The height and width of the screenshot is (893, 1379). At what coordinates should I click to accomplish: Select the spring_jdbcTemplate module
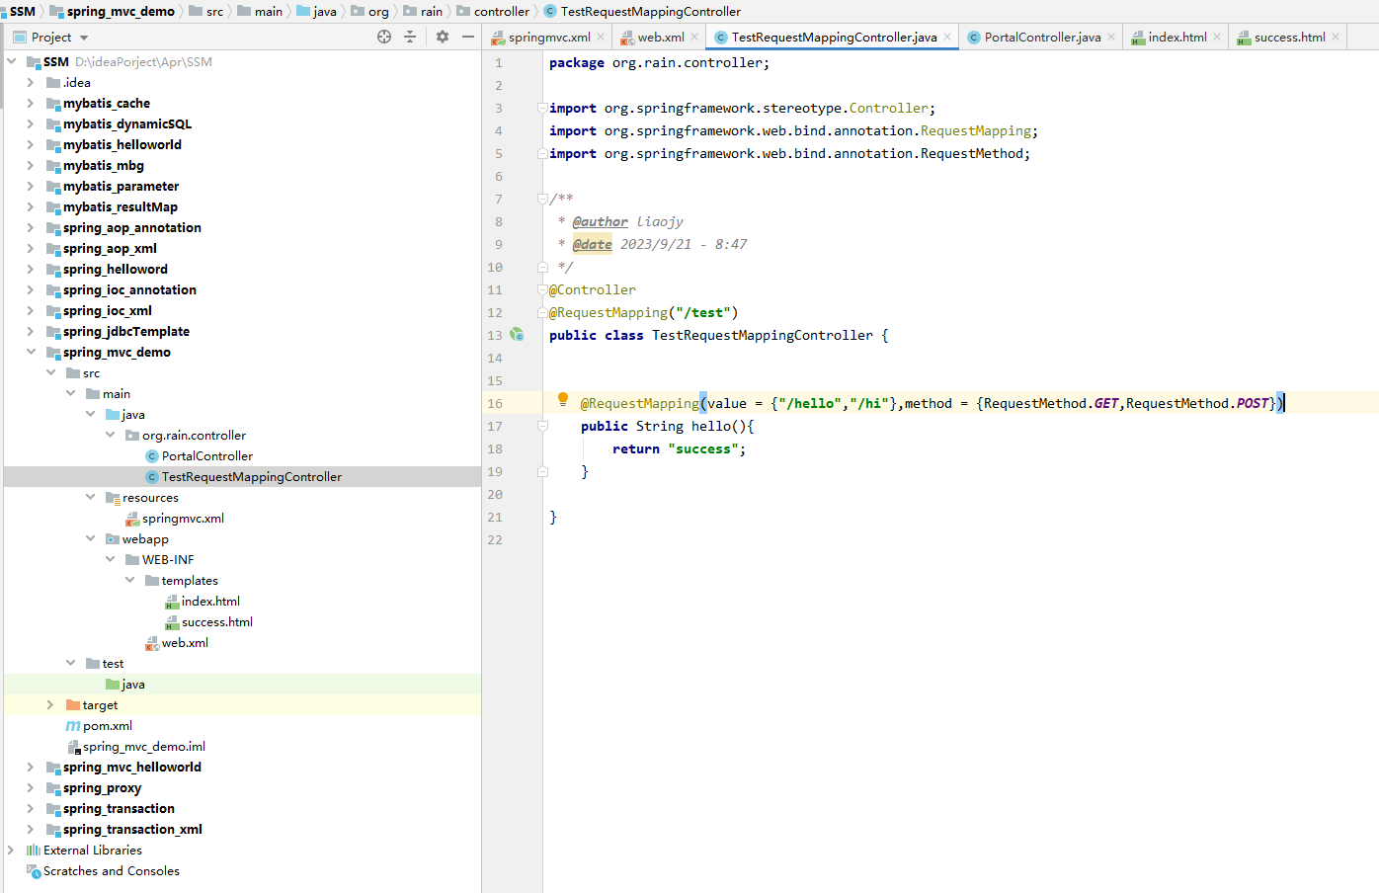(125, 332)
